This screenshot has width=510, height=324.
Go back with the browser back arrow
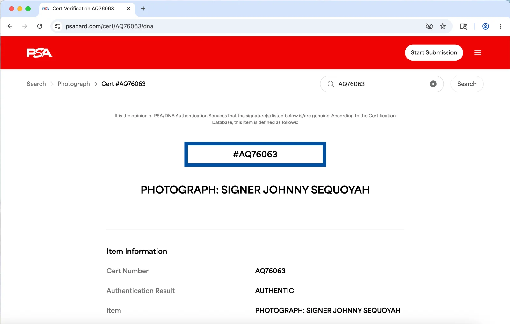click(10, 26)
